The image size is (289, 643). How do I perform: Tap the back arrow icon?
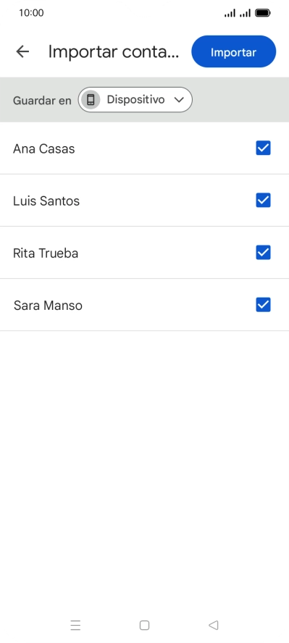coord(22,51)
